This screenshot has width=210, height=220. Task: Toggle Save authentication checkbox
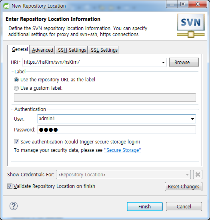click(x=16, y=142)
